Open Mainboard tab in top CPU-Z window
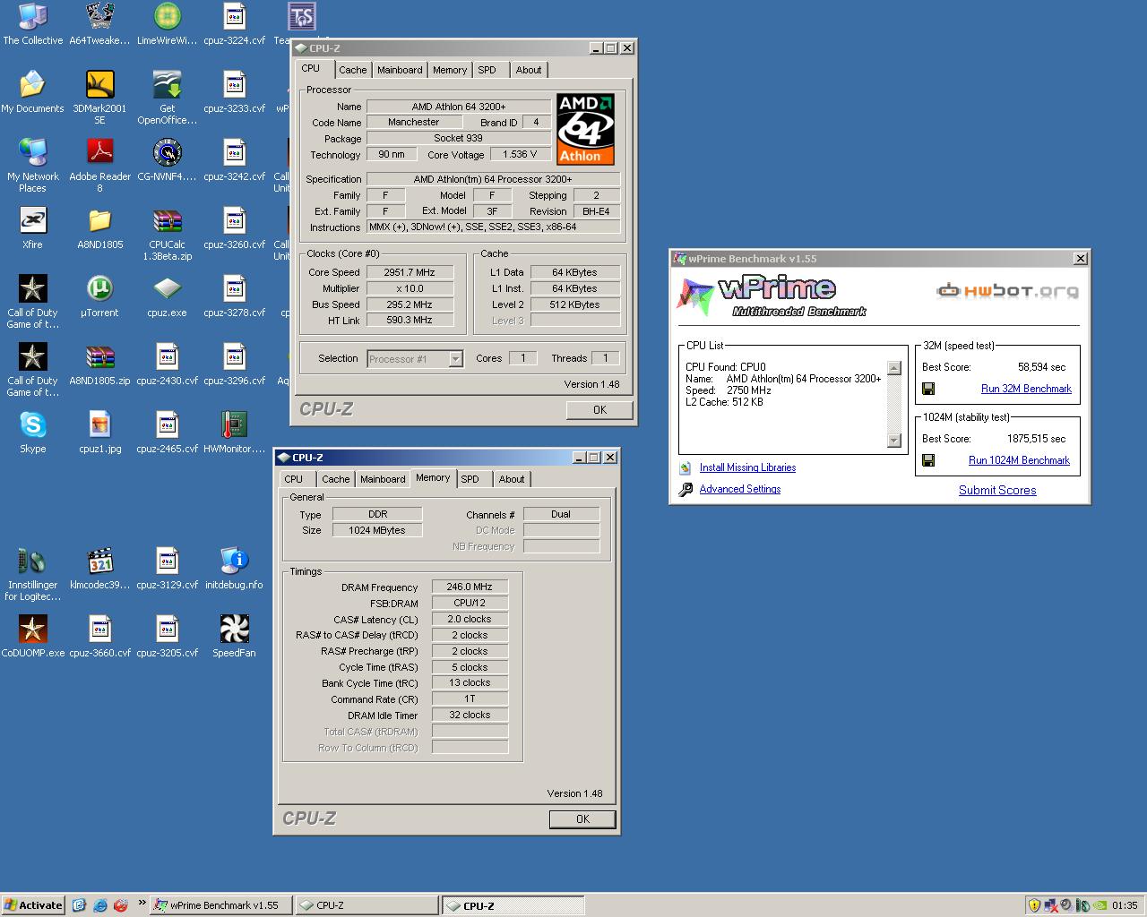 click(x=400, y=70)
